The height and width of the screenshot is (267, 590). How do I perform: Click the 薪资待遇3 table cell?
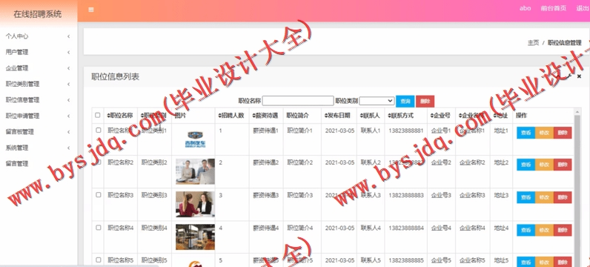click(265, 196)
